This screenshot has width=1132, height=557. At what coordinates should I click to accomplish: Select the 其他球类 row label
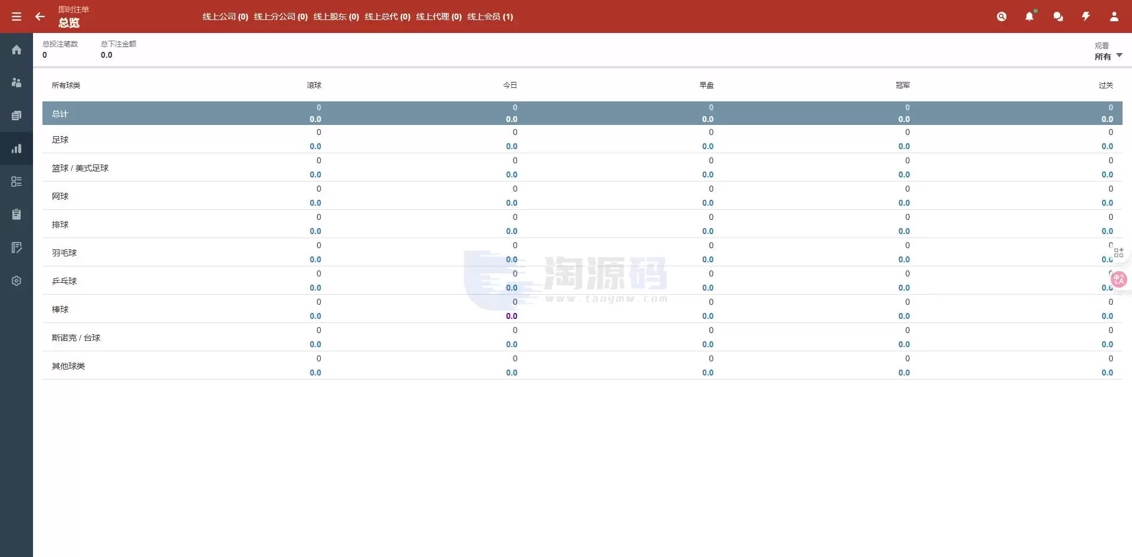(68, 366)
